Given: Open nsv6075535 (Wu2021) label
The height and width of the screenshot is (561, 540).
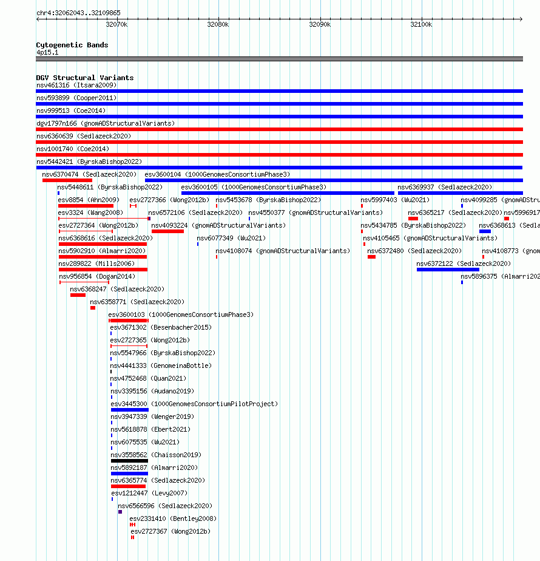Looking at the screenshot, I should (145, 442).
